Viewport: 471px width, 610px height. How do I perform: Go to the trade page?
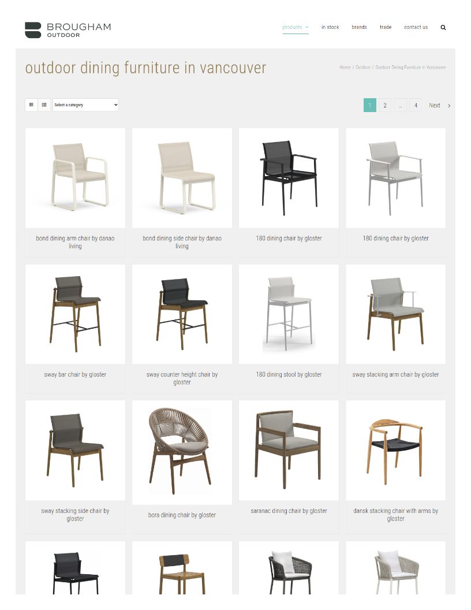tap(386, 27)
